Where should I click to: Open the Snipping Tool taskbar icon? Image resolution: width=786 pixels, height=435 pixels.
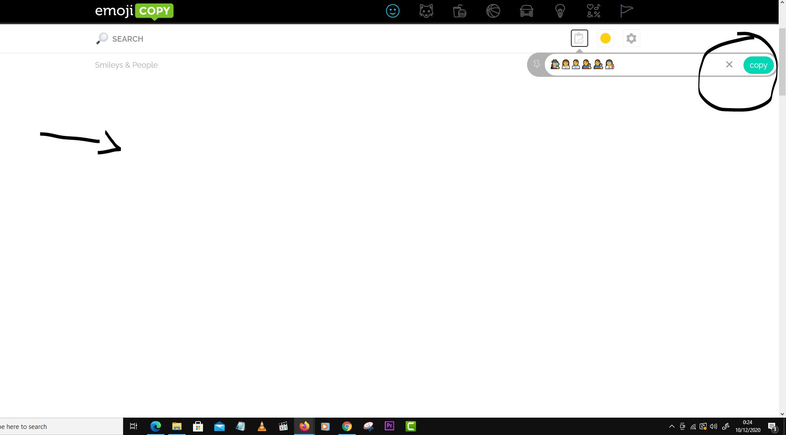tap(368, 426)
